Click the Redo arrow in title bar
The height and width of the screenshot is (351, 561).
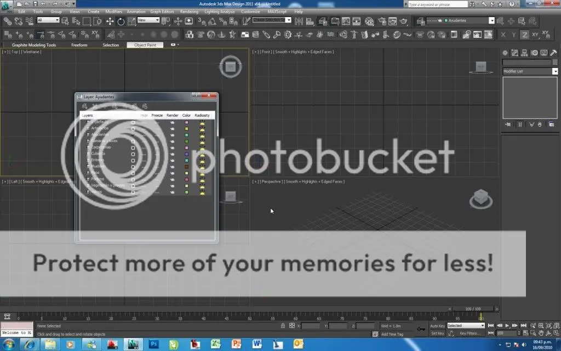[55, 4]
